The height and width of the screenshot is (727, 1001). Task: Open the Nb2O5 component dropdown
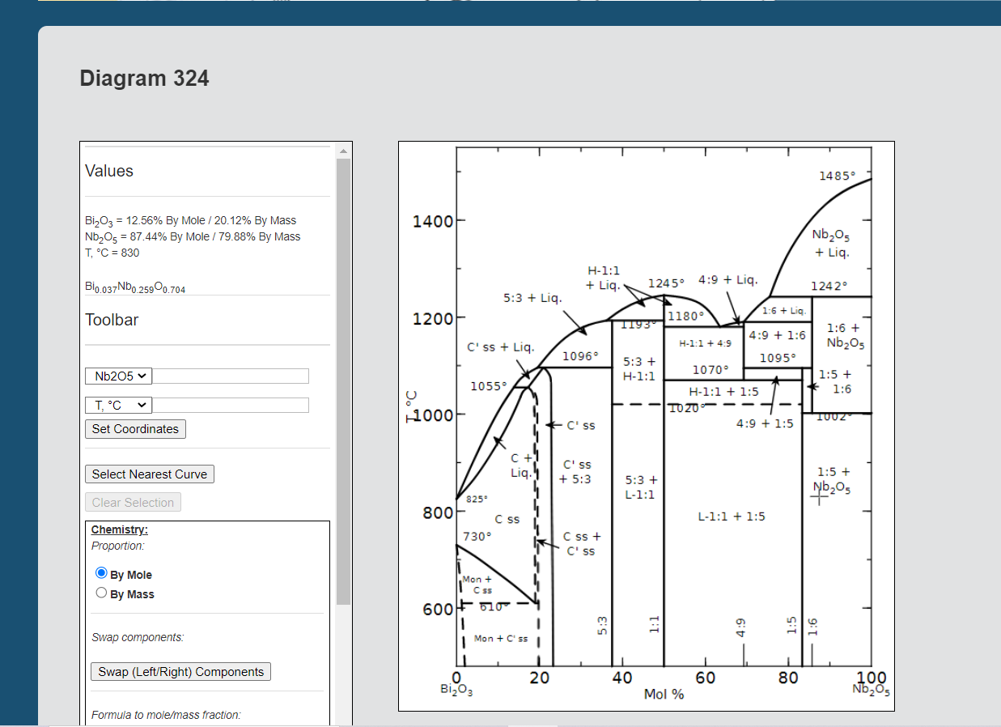coord(118,376)
